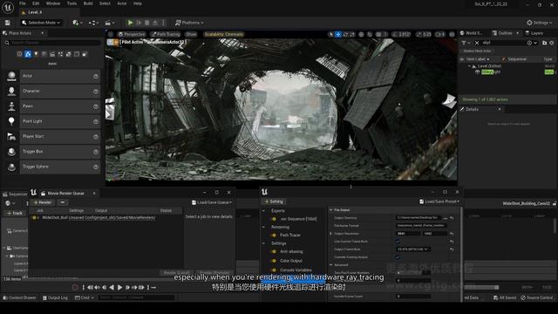Click the Eject from player icon
Screen dimensions: 558x314
pyautogui.click(x=155, y=23)
